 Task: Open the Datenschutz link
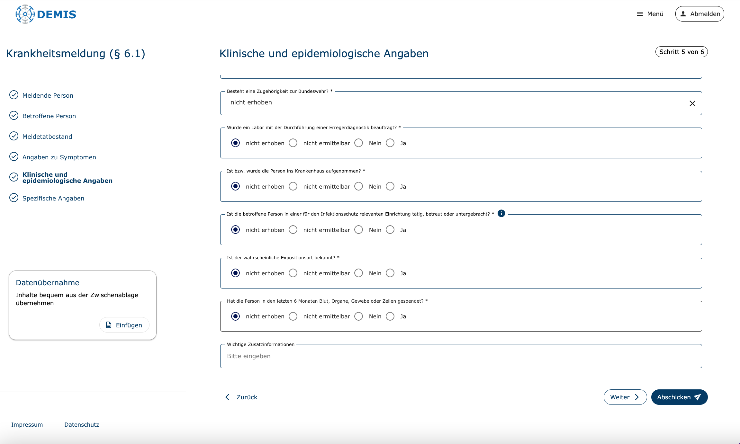pyautogui.click(x=82, y=424)
